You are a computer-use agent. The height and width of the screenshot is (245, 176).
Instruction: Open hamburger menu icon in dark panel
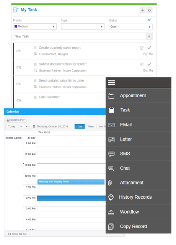pyautogui.click(x=111, y=83)
